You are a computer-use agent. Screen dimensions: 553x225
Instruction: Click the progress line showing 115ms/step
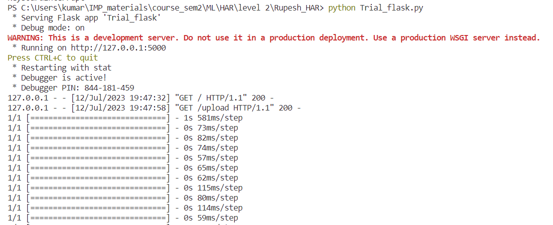click(x=125, y=188)
